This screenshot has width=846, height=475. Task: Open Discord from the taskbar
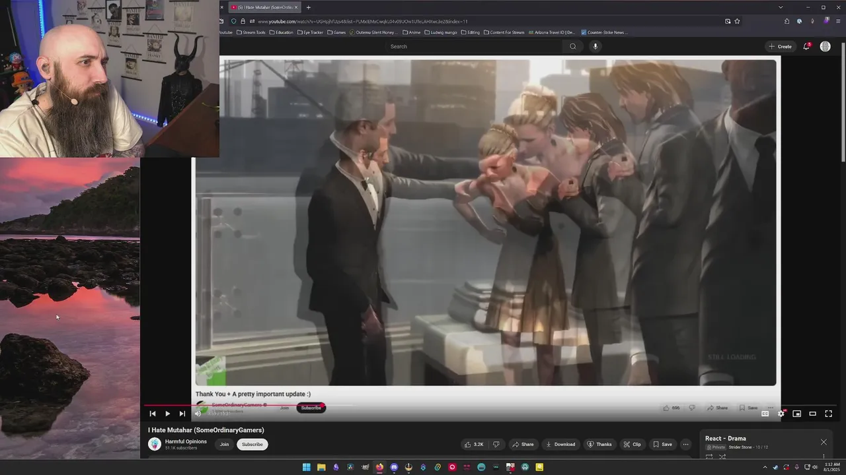pyautogui.click(x=394, y=467)
